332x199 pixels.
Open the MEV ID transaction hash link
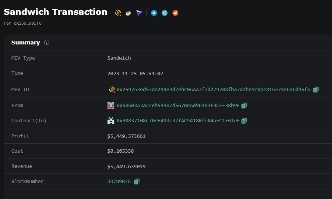point(213,90)
